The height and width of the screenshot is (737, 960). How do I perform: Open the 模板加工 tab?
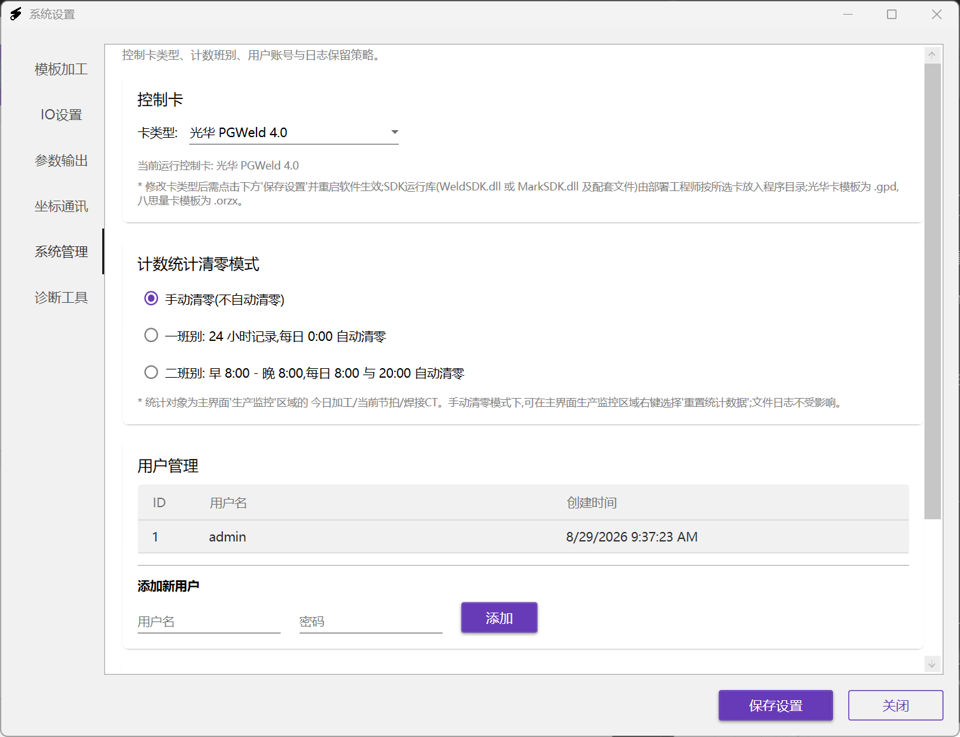[x=61, y=69]
